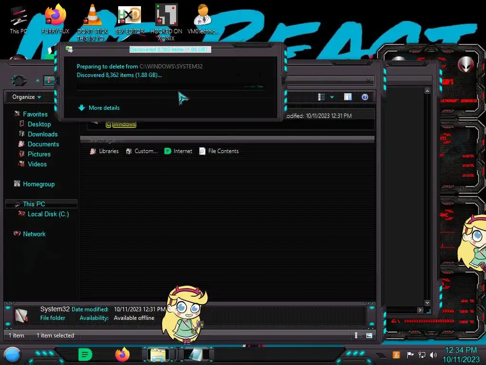Open the volume speaker tray icon
Image resolution: width=486 pixels, height=365 pixels.
[x=433, y=355]
